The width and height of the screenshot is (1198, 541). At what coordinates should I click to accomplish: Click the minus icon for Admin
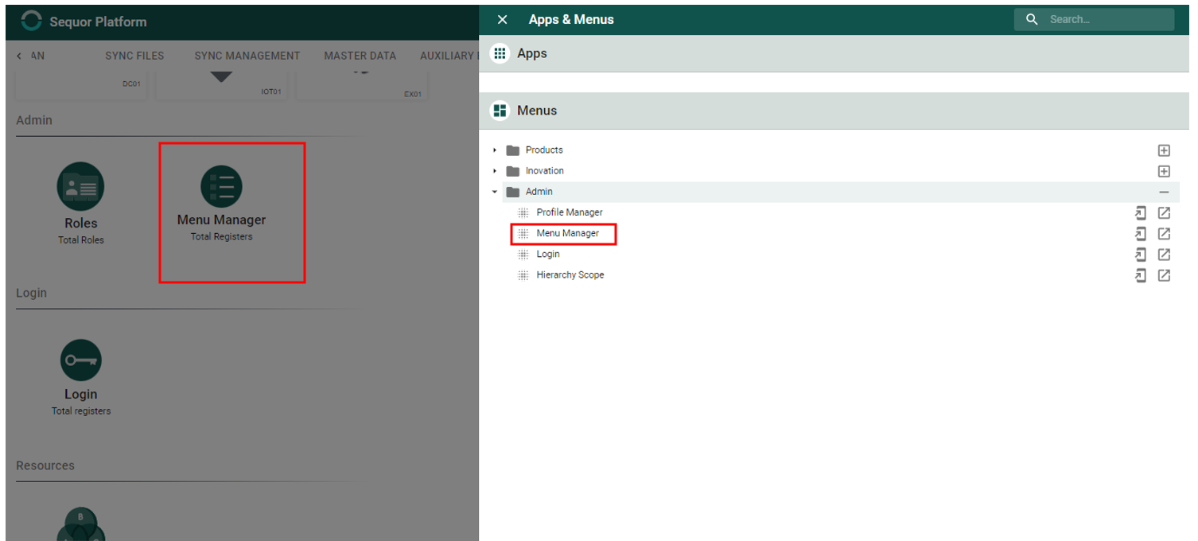point(1164,193)
